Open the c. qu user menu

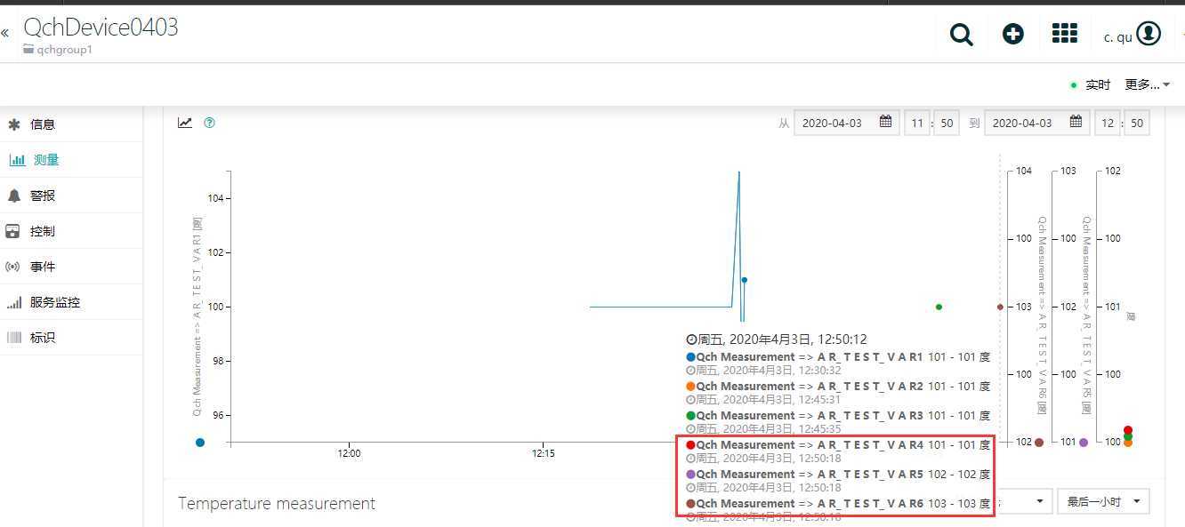(1133, 35)
